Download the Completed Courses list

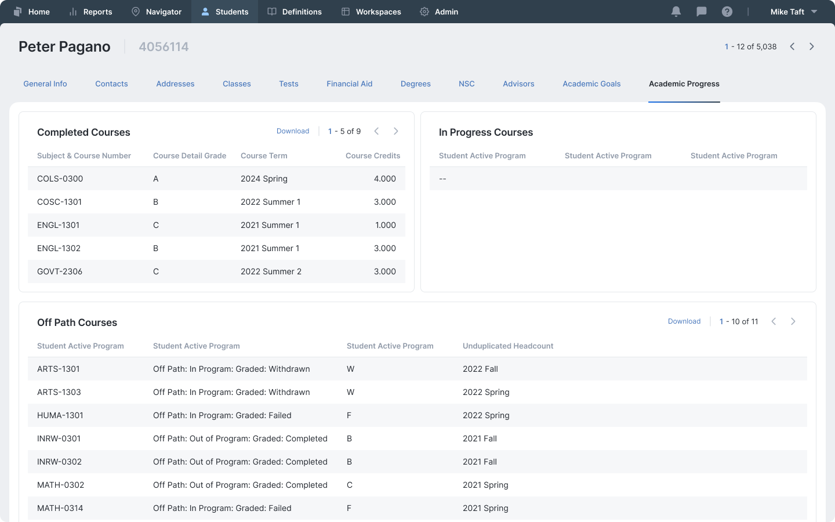point(293,131)
